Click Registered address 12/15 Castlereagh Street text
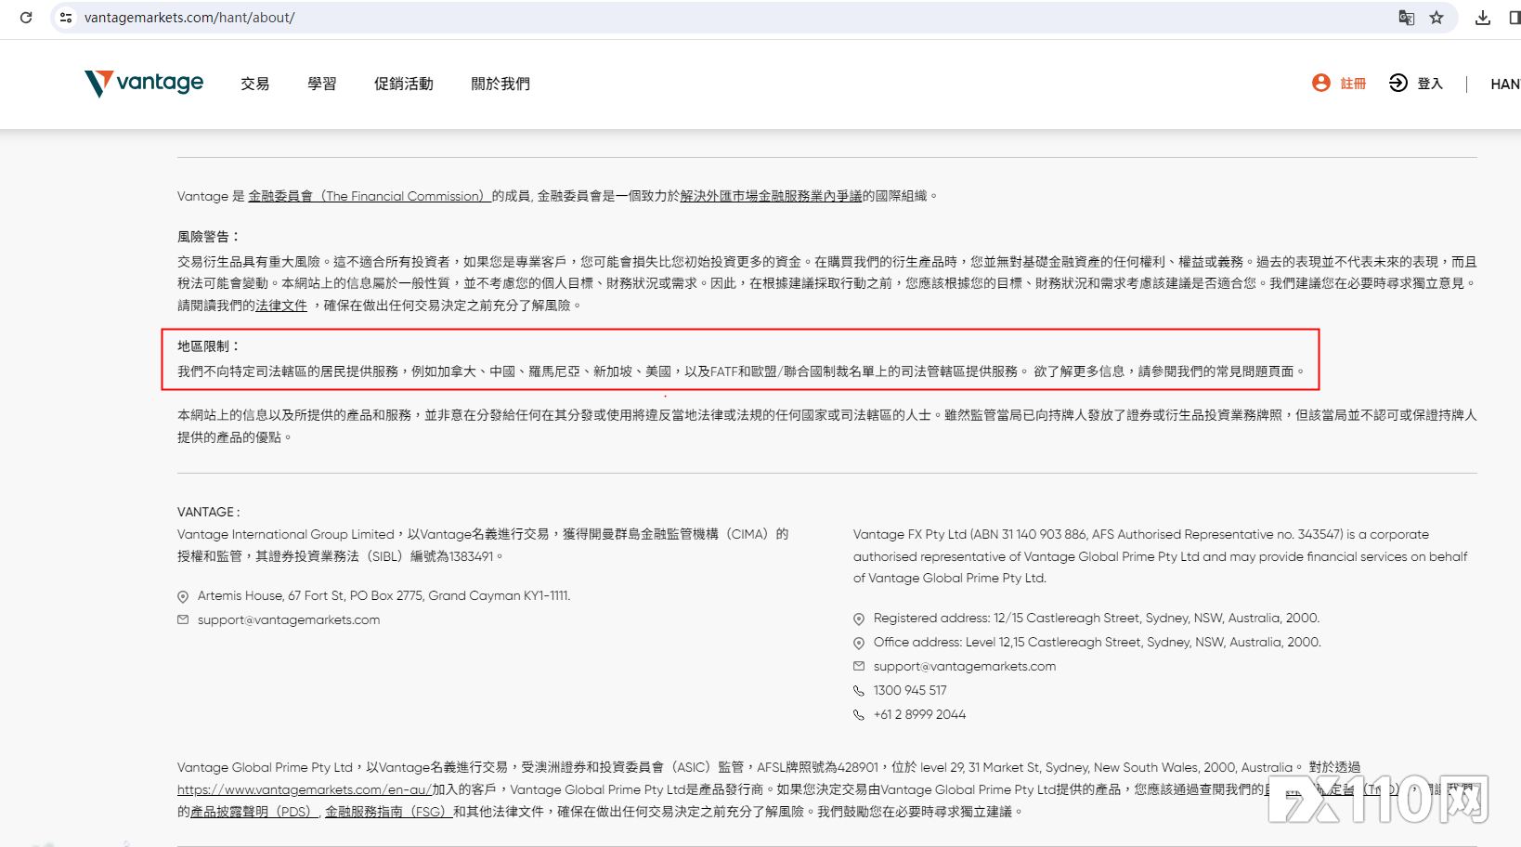The width and height of the screenshot is (1521, 847). 1097,619
